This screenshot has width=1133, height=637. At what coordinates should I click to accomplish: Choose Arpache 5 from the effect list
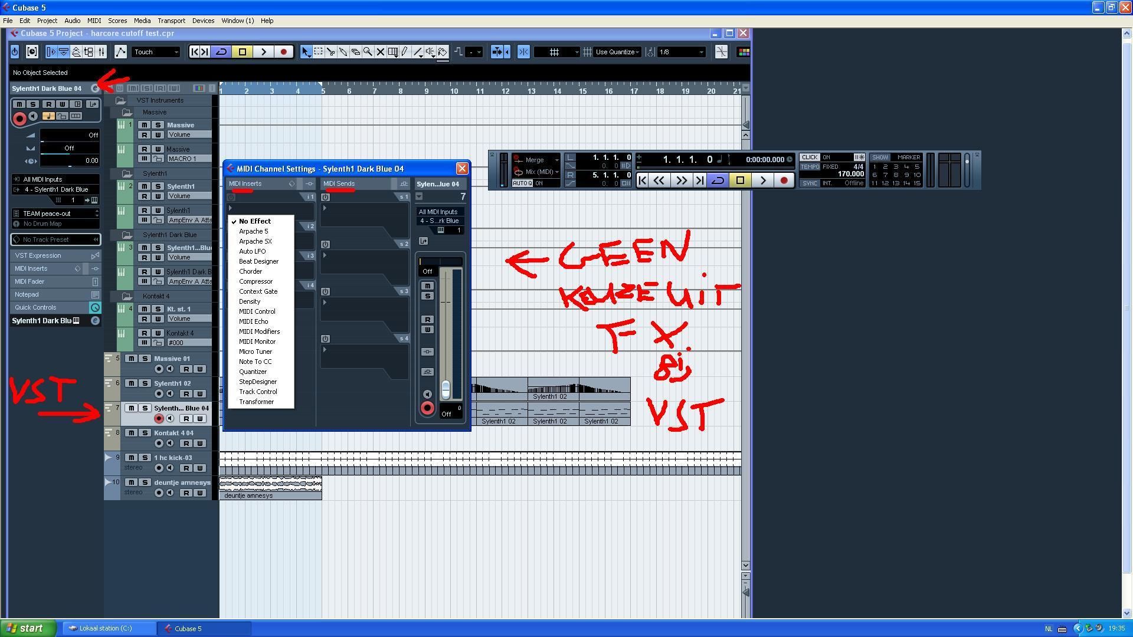[x=253, y=231]
